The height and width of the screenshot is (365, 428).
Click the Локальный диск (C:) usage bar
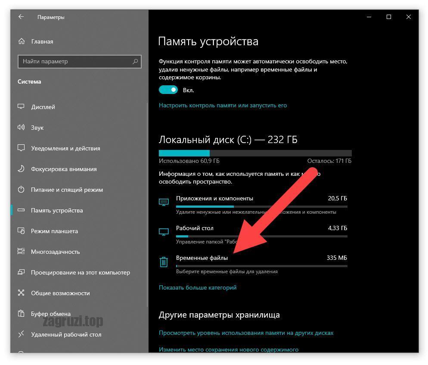click(255, 153)
